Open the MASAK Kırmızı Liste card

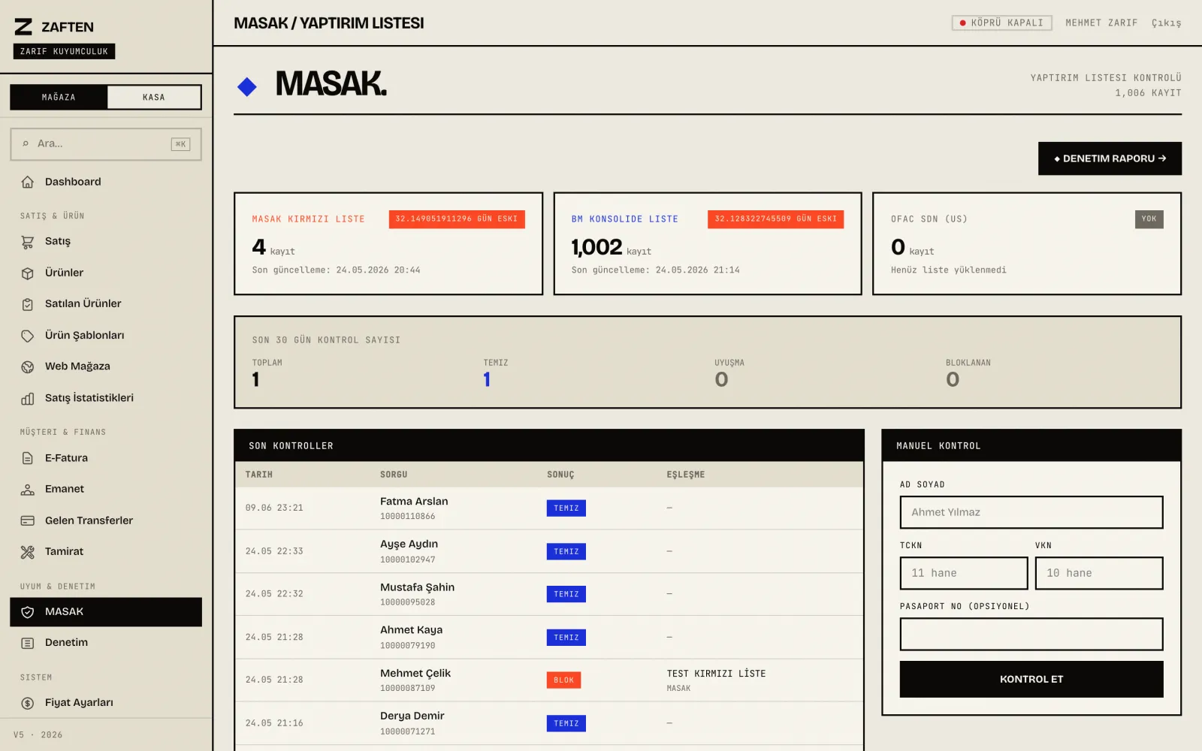coord(388,243)
